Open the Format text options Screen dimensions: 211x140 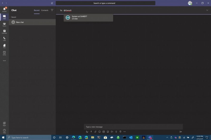point(87,132)
